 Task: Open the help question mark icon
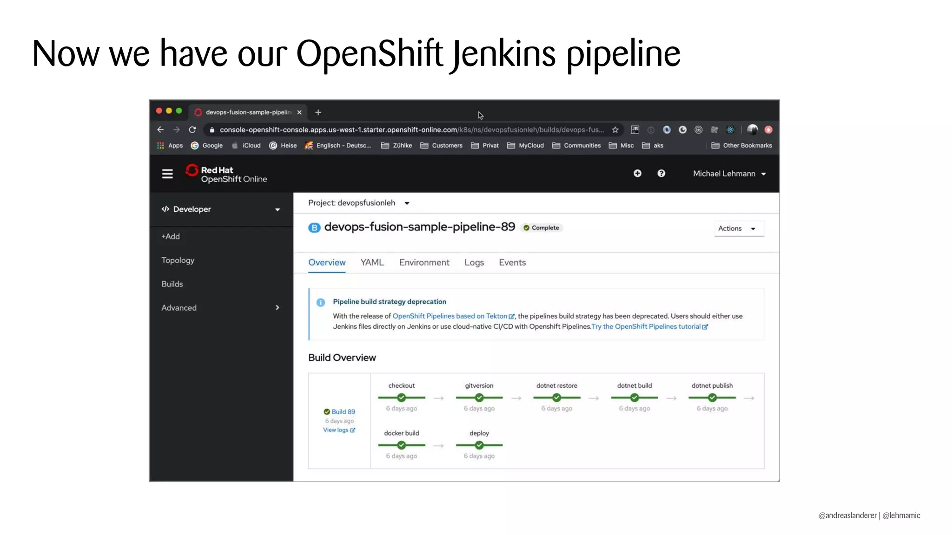661,173
